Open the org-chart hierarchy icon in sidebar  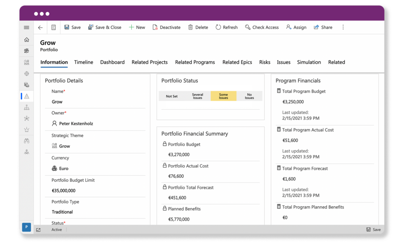tap(26, 108)
